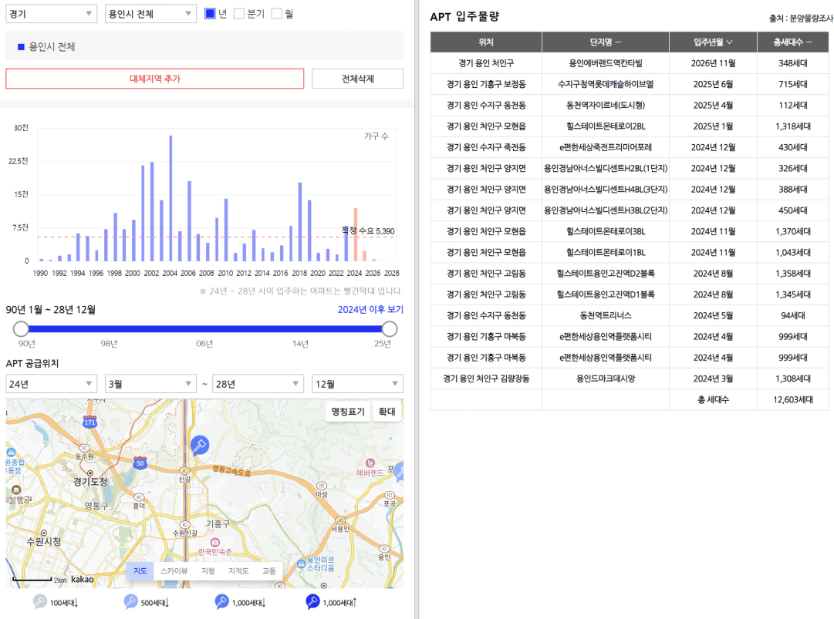This screenshot has height=619, width=834.
Task: Click the left handle of the date range slider
Action: click(x=21, y=329)
